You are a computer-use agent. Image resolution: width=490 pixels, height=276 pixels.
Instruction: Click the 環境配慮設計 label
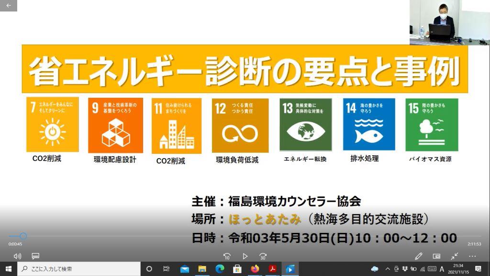point(115,160)
